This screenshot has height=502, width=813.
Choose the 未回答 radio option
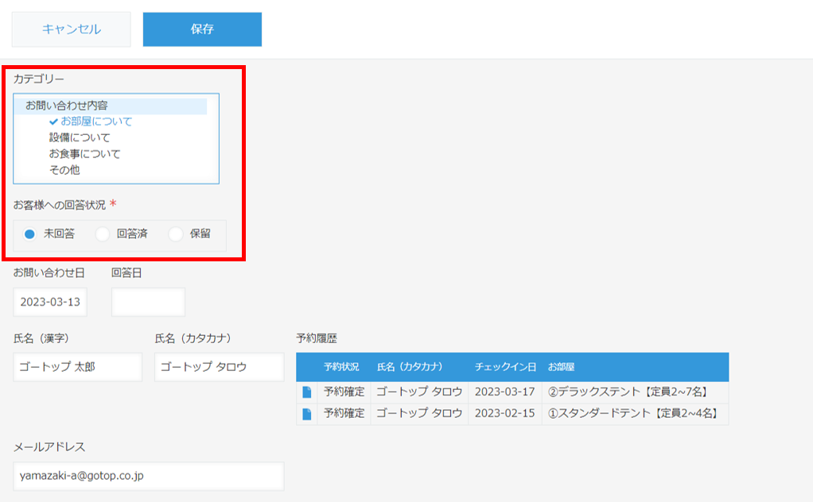[x=29, y=234]
